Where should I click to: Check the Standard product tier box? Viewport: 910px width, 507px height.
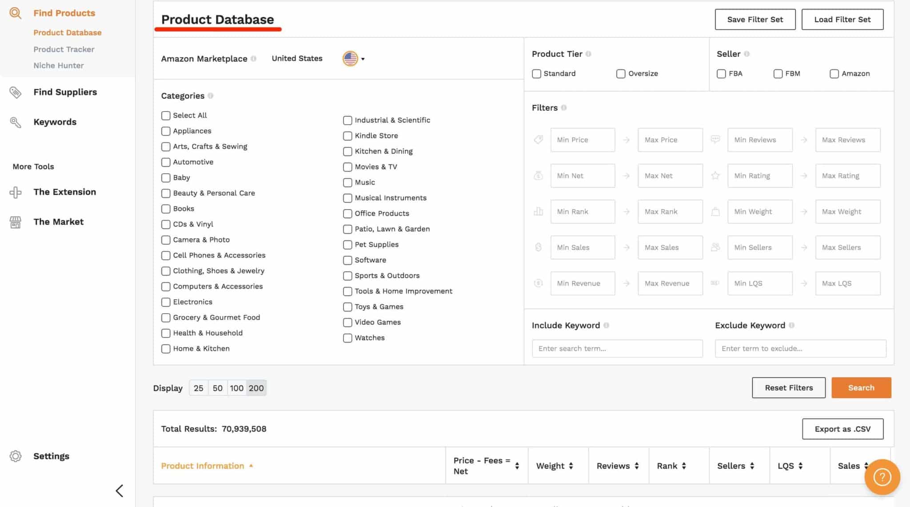tap(537, 74)
